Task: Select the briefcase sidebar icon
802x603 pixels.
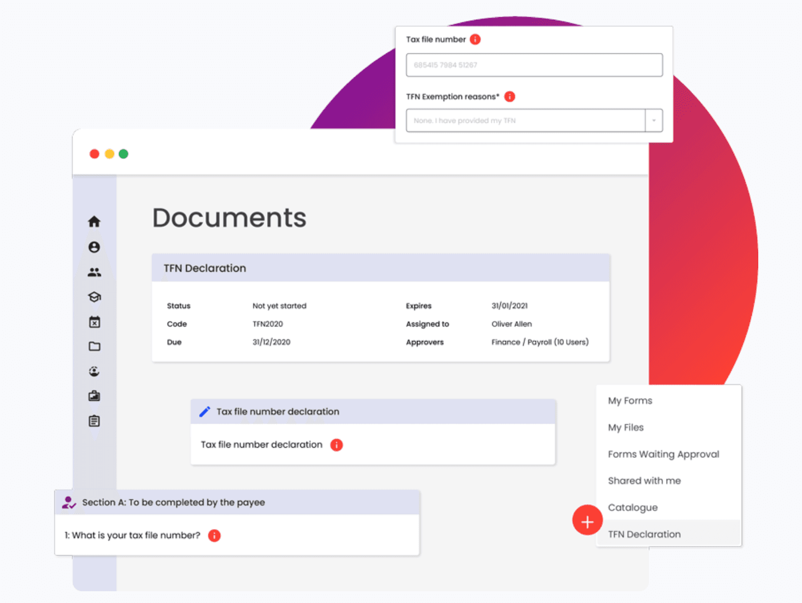Action: [94, 396]
